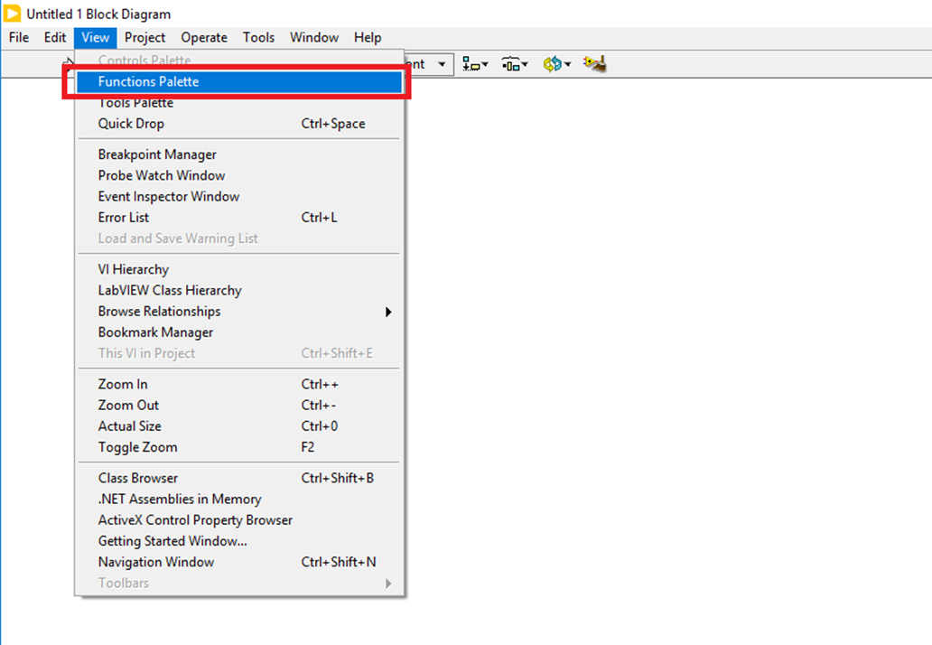This screenshot has width=932, height=645.
Task: Show the Error List
Action: coord(124,218)
